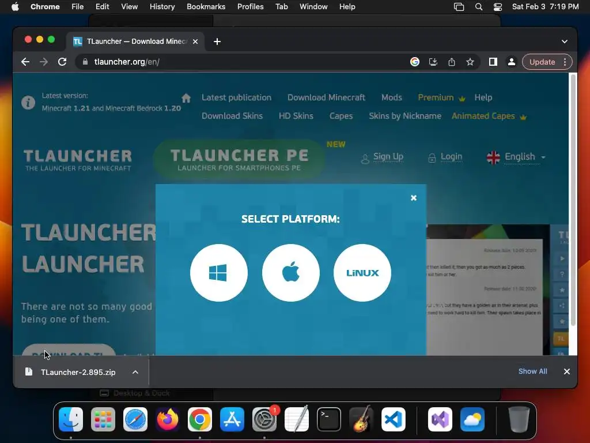Open the English language dropdown
Screen dimensions: 590x443
[516, 157]
